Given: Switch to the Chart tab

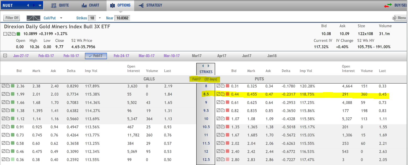Looking at the screenshot, I should 90,5.
